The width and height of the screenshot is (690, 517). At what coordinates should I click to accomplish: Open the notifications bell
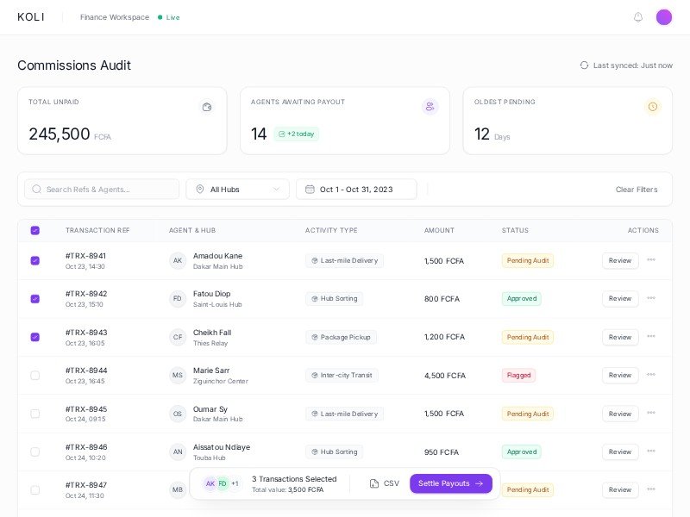(638, 17)
